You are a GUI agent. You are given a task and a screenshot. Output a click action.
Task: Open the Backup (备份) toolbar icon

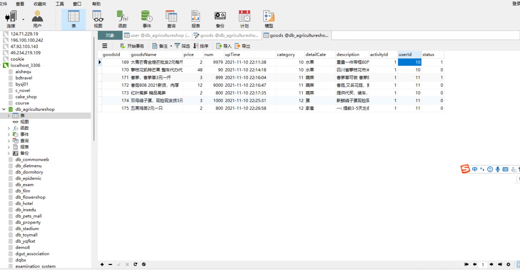(220, 19)
